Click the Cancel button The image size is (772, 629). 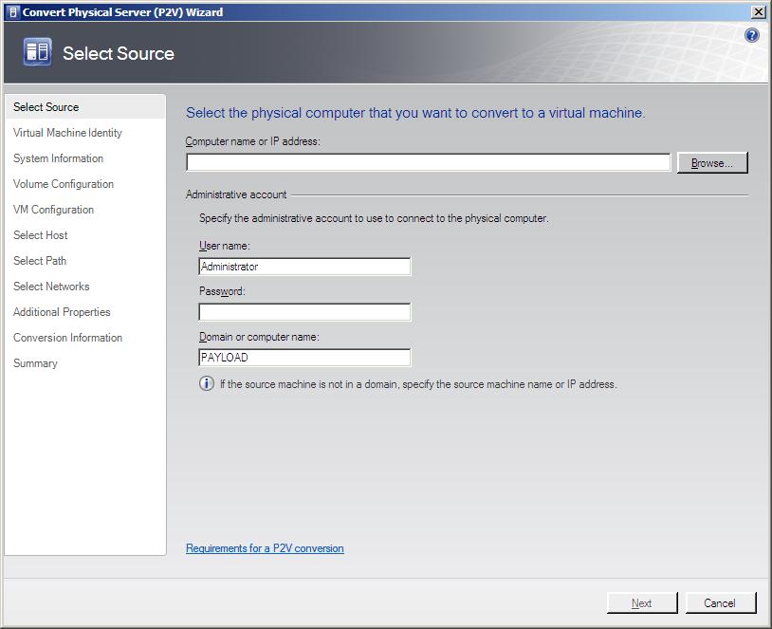(719, 602)
